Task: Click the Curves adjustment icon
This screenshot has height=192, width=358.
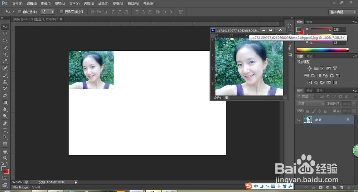Action: [x=323, y=69]
